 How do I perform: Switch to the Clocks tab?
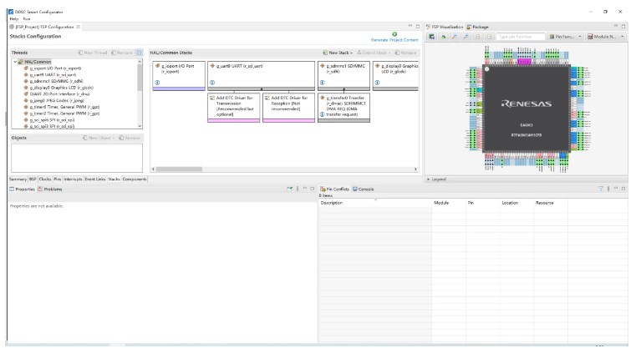tap(45, 179)
